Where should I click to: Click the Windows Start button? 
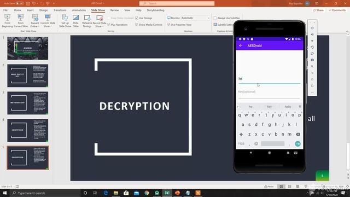point(5,193)
